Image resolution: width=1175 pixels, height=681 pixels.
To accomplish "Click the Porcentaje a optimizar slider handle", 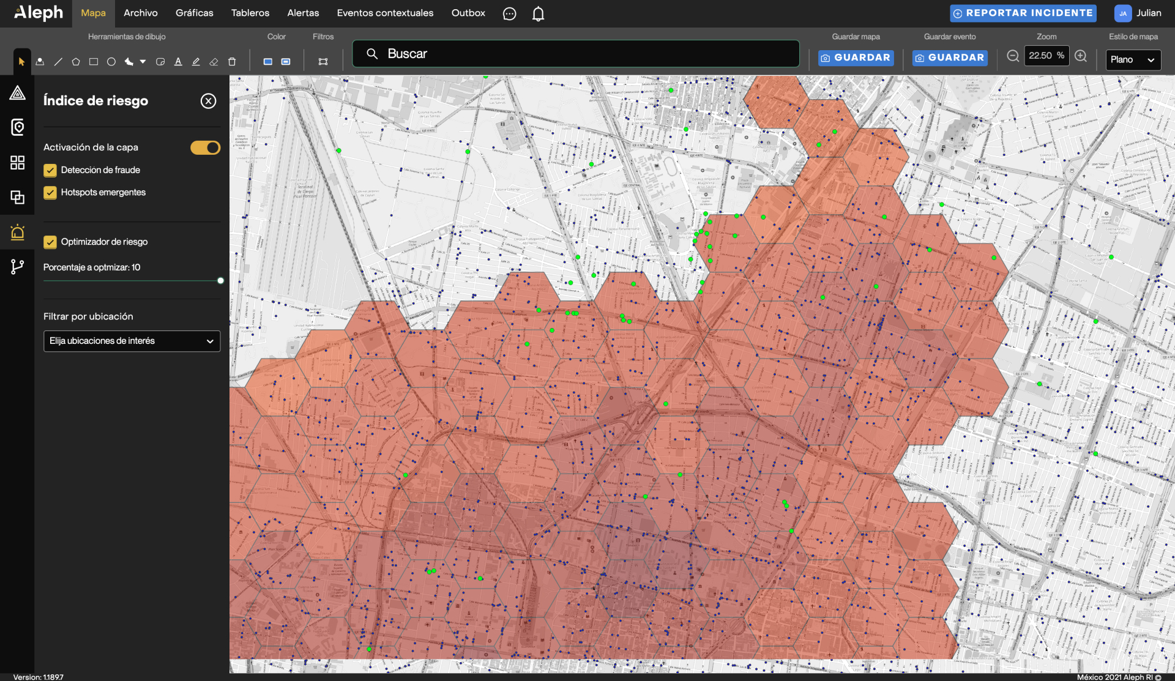I will (220, 281).
